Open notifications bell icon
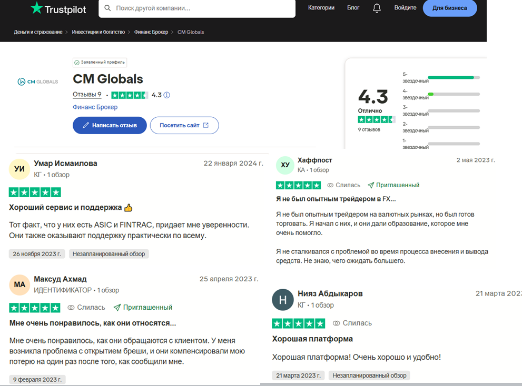Image resolution: width=522 pixels, height=386 pixels. (x=377, y=8)
